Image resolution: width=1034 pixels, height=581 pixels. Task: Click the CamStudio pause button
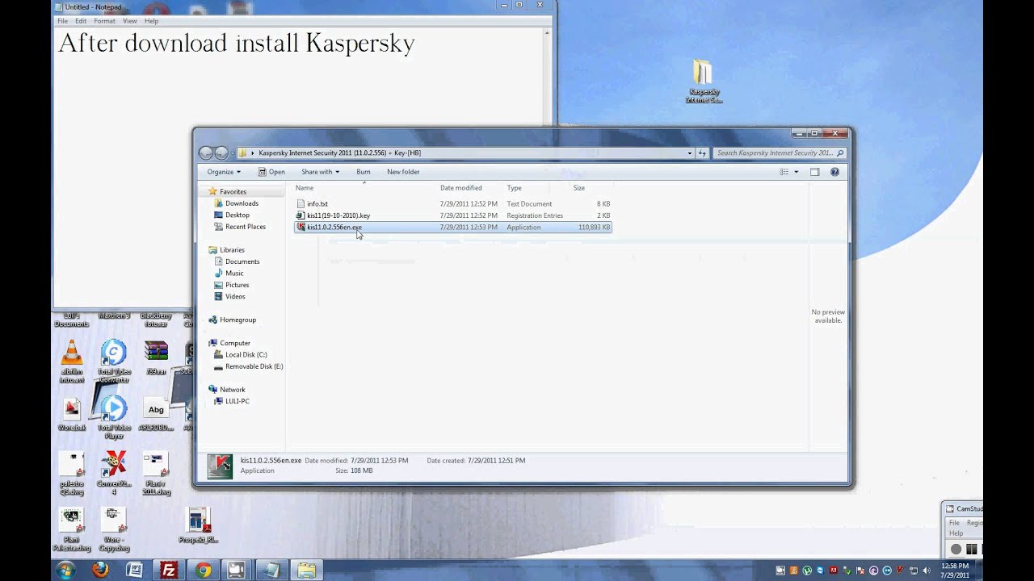972,549
